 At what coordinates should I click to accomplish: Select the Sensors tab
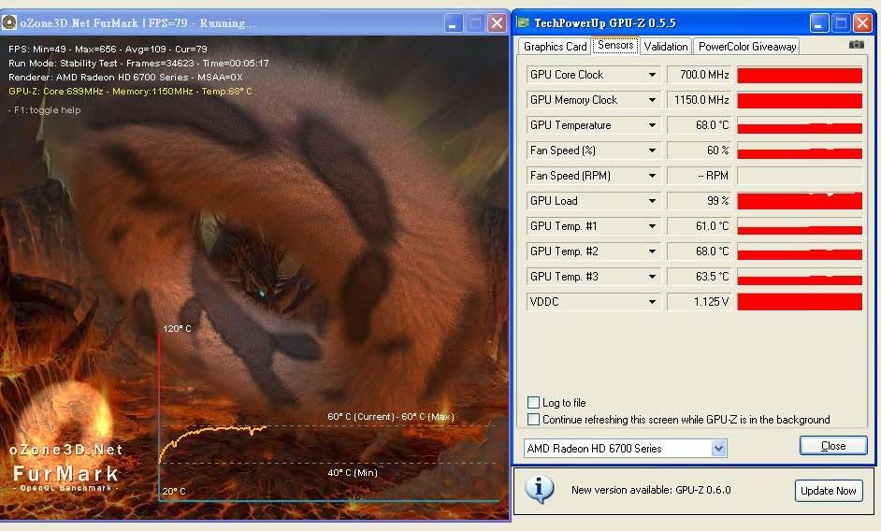[x=615, y=45]
